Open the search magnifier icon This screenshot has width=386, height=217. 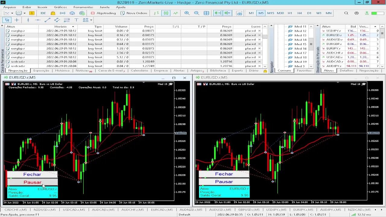(346, 13)
